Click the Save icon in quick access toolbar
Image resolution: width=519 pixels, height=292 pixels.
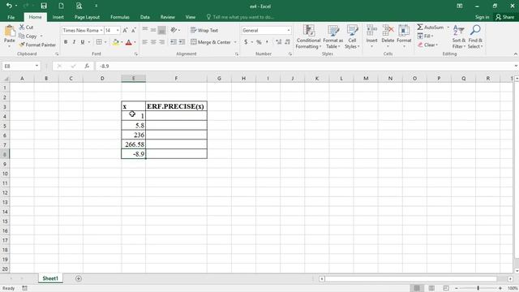click(44, 6)
